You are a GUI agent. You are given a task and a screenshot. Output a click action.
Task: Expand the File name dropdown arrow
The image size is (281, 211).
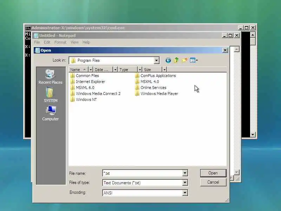(x=185, y=173)
